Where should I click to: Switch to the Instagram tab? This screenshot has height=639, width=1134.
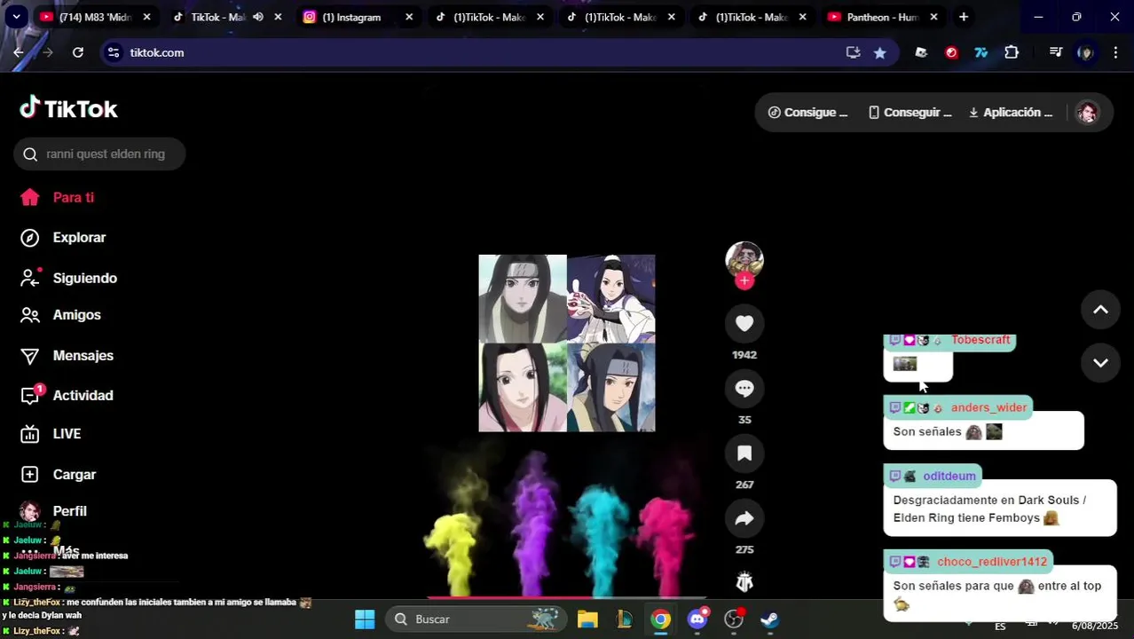click(353, 17)
